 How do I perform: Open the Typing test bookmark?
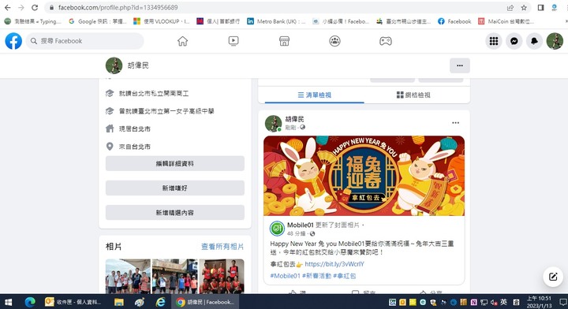(x=32, y=21)
